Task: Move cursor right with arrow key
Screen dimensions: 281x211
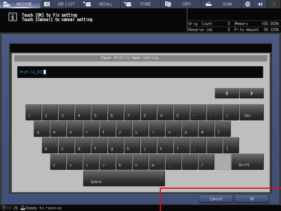Action: [252, 94]
